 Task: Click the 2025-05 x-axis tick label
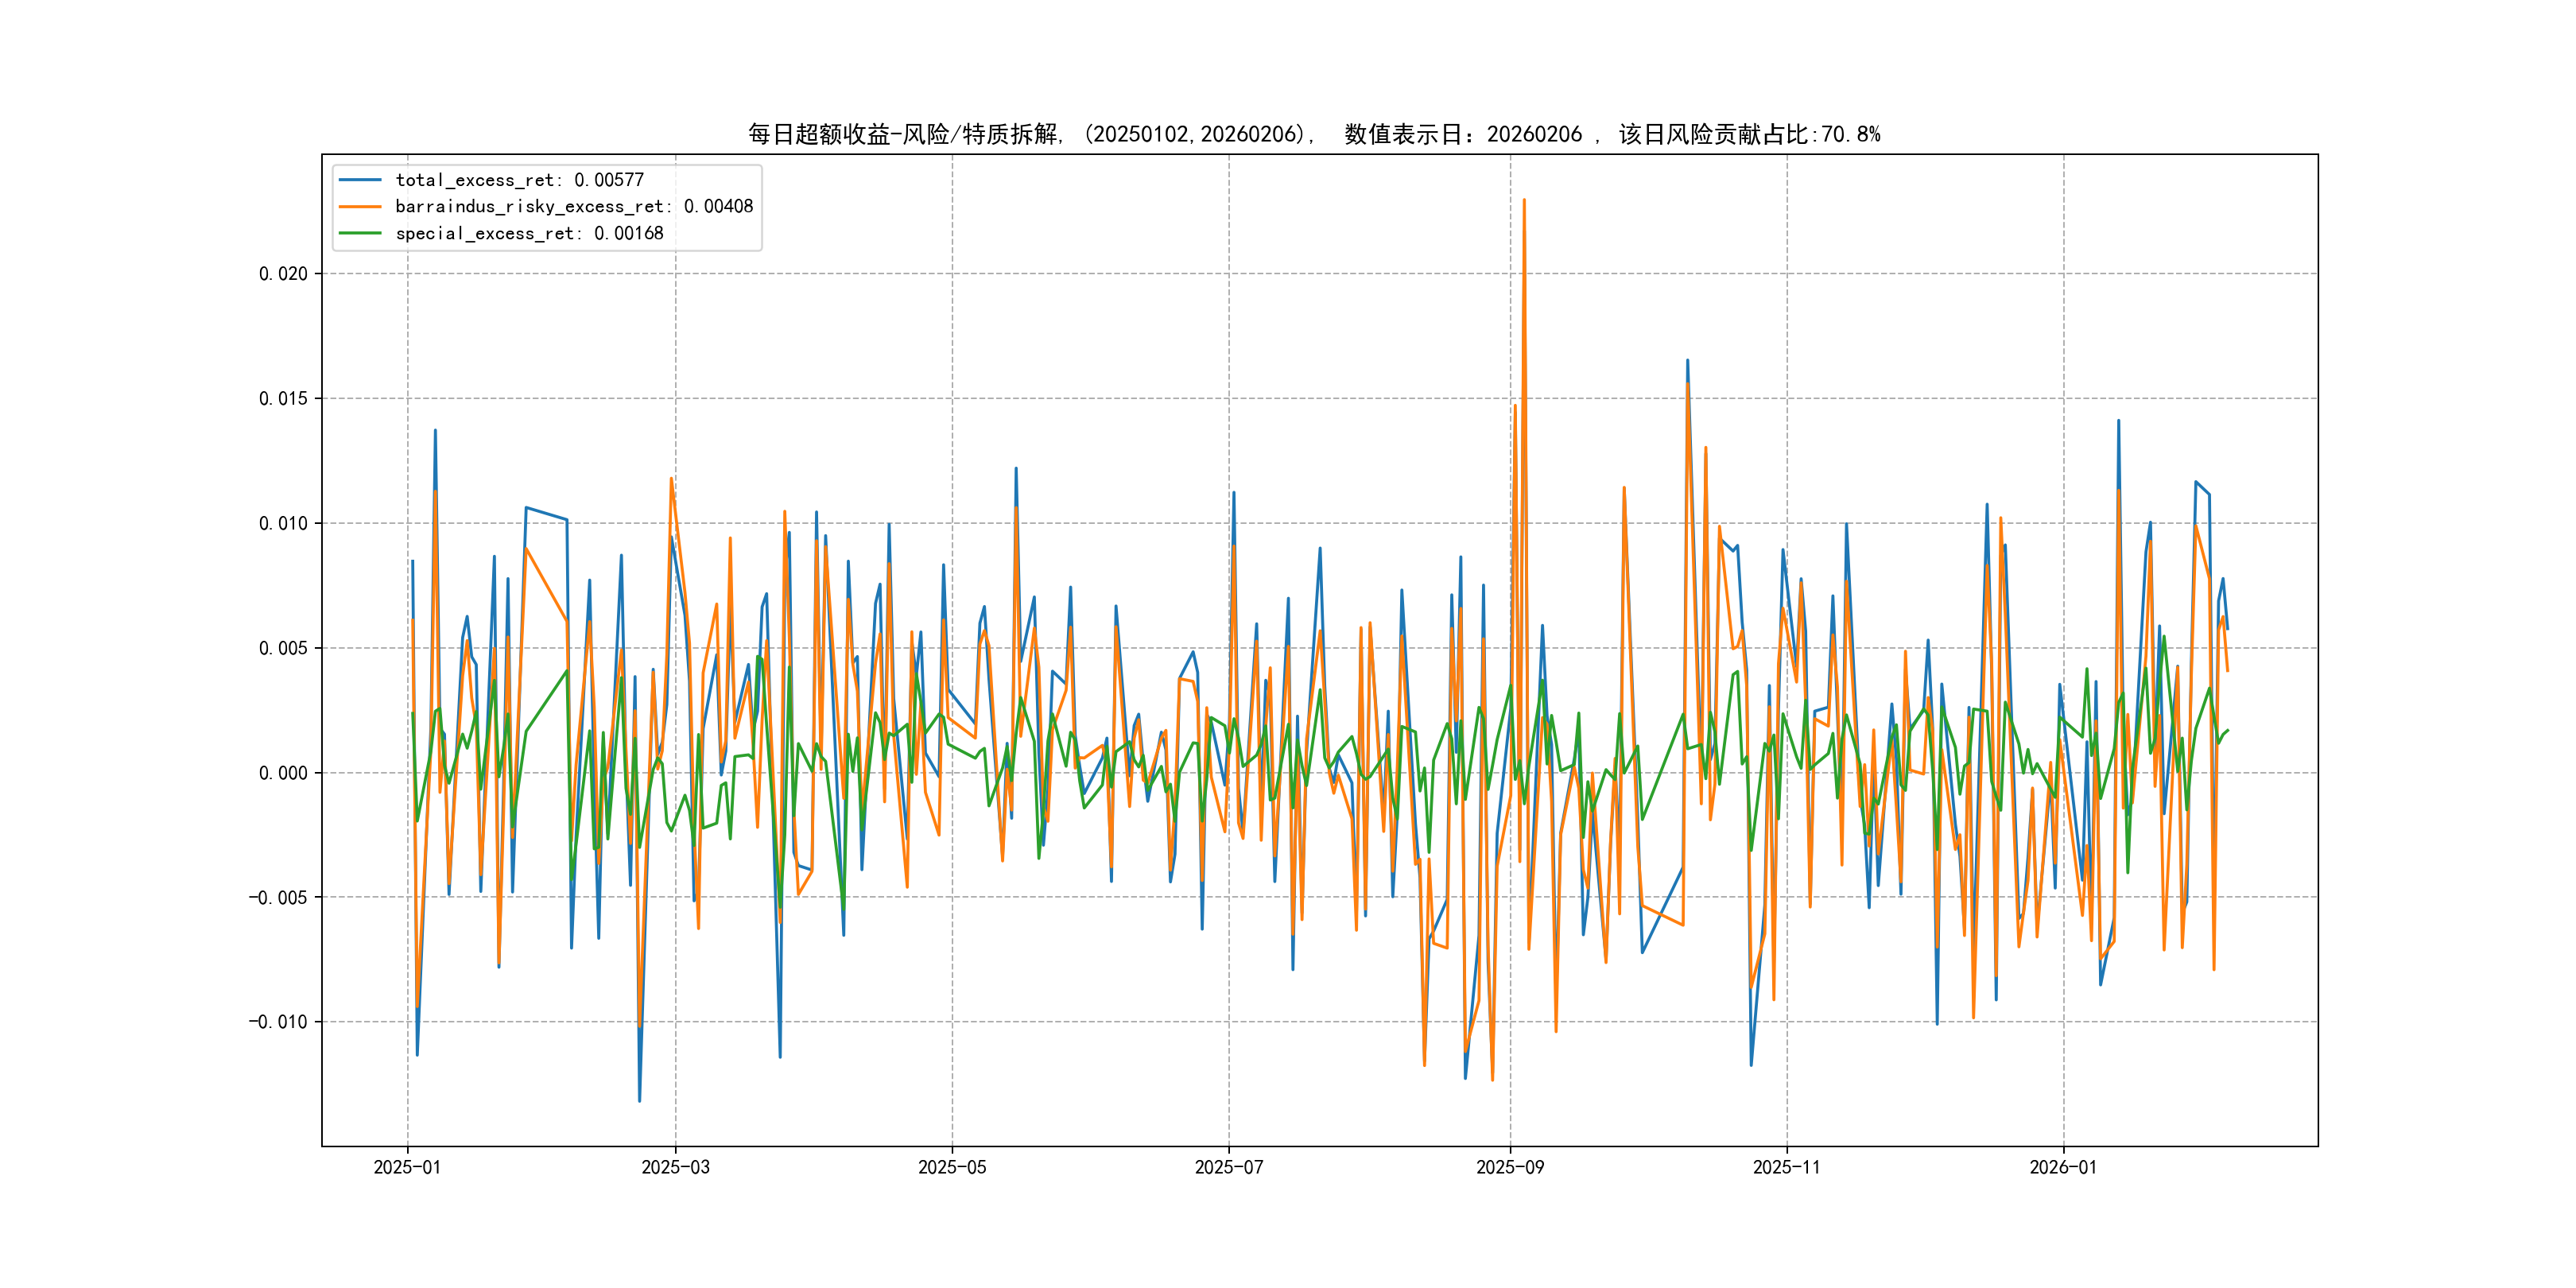click(952, 1167)
